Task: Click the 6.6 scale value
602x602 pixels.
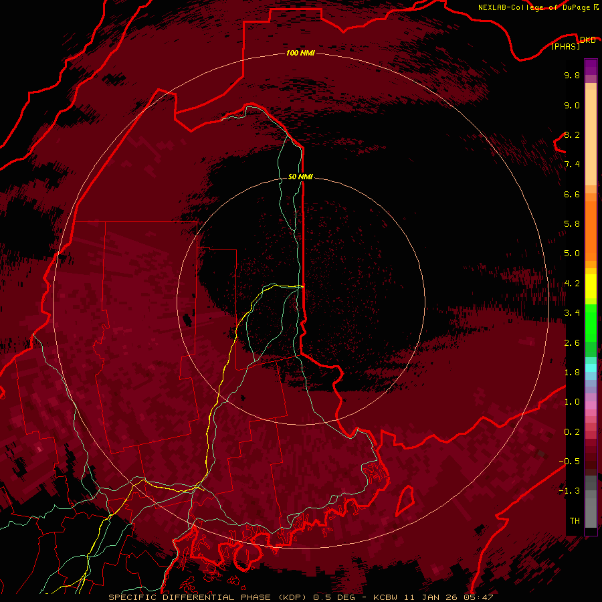Action: point(572,194)
